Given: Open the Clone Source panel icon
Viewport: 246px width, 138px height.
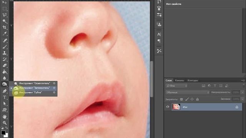Looking at the screenshot, I should [x=159, y=24].
